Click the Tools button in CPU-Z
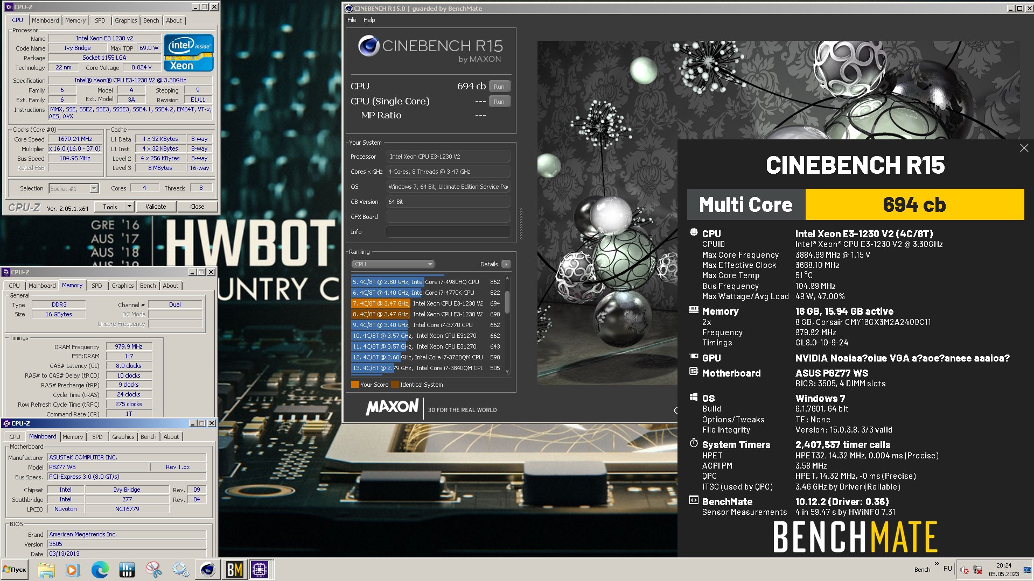Screen dimensions: 1034x581 coord(110,207)
